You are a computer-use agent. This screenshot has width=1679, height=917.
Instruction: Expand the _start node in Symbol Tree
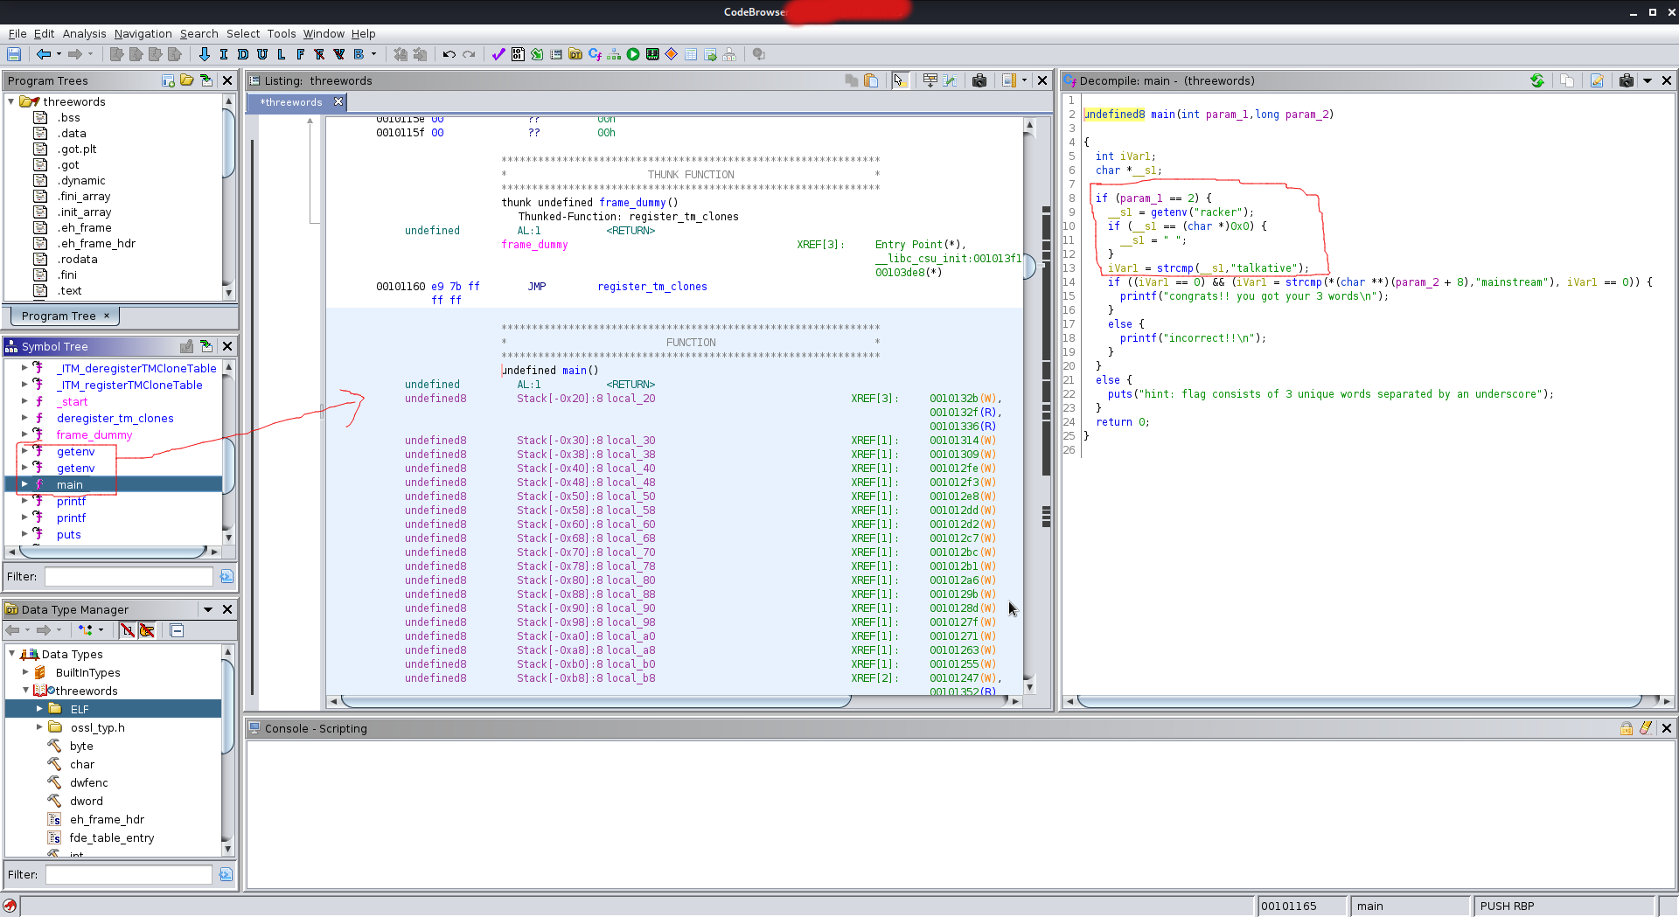tap(24, 401)
